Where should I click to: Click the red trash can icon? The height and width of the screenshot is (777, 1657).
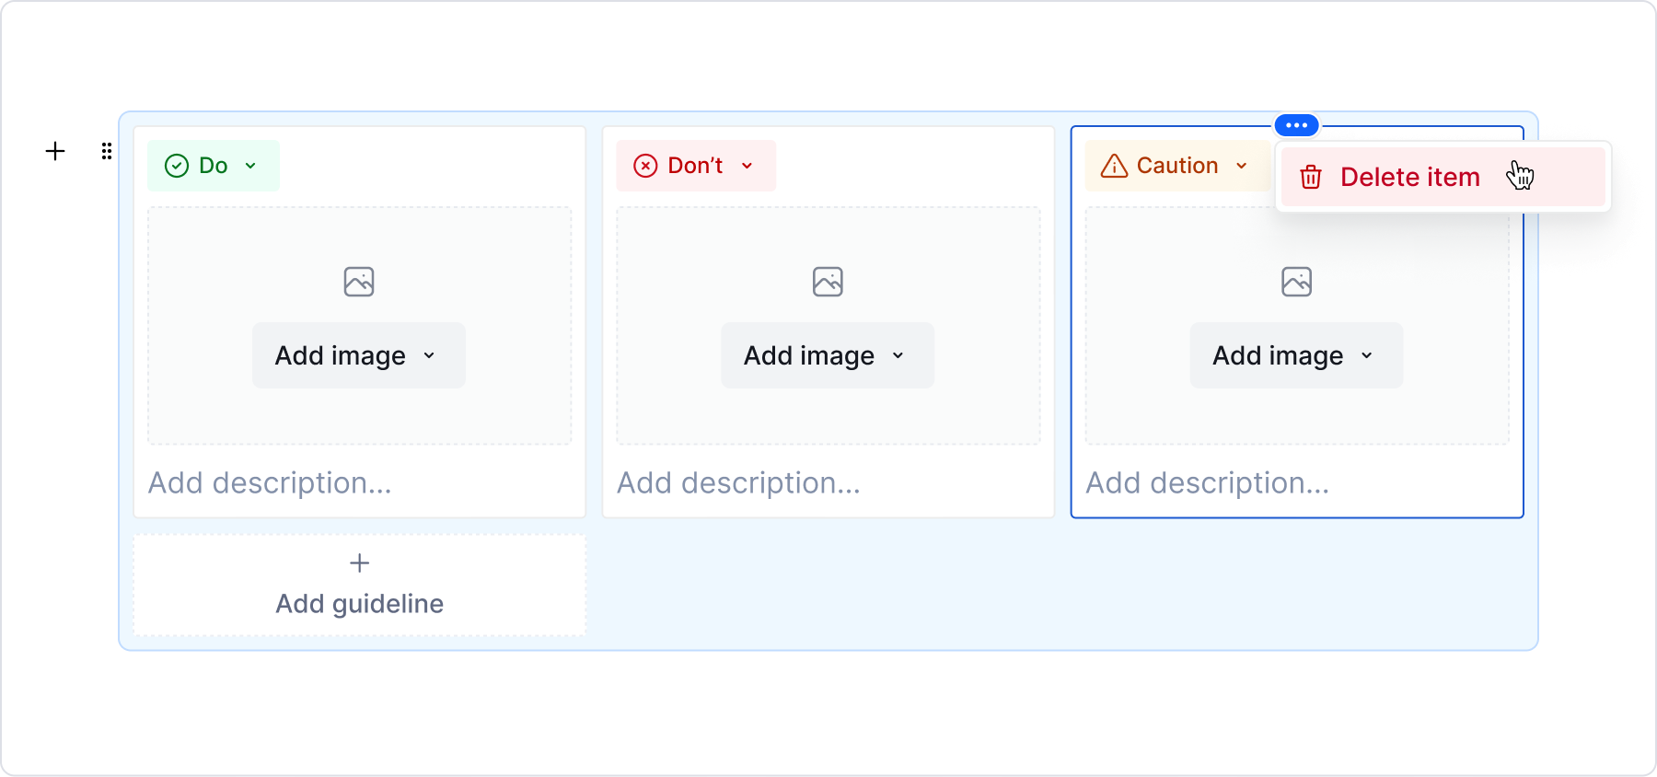coord(1311,177)
